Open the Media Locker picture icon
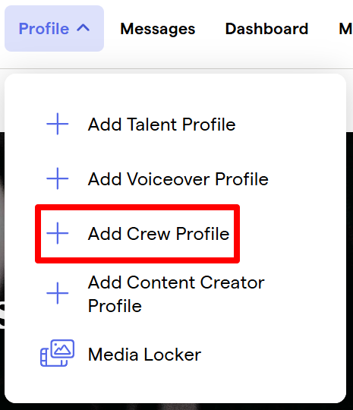This screenshot has height=410, width=353. tap(57, 353)
